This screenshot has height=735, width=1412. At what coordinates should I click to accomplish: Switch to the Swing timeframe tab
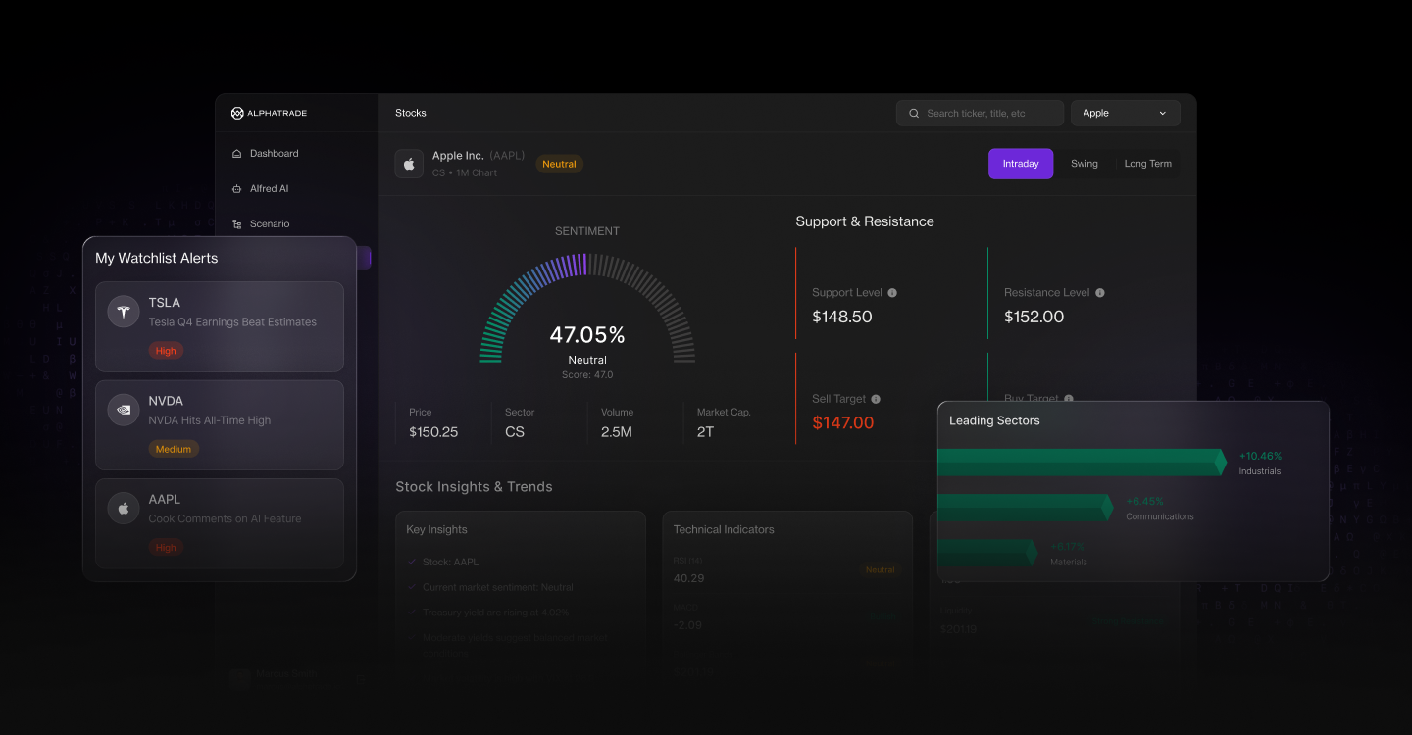[x=1084, y=164]
